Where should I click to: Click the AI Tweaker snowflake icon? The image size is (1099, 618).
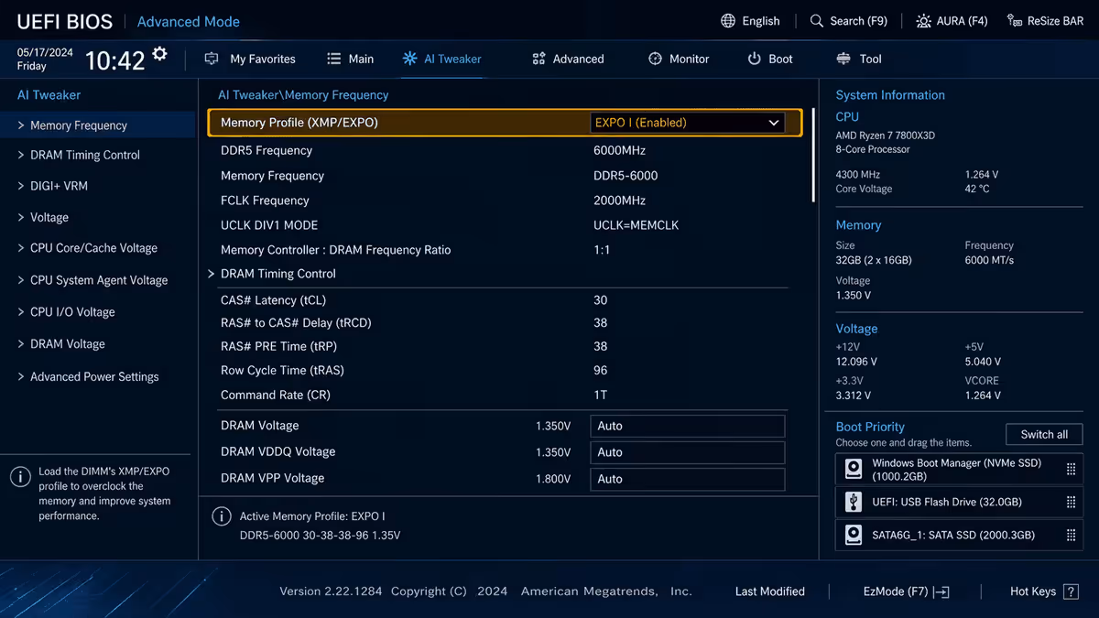(x=409, y=59)
